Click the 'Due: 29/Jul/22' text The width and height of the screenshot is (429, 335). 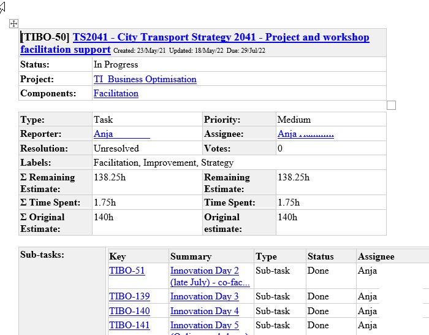coord(246,51)
